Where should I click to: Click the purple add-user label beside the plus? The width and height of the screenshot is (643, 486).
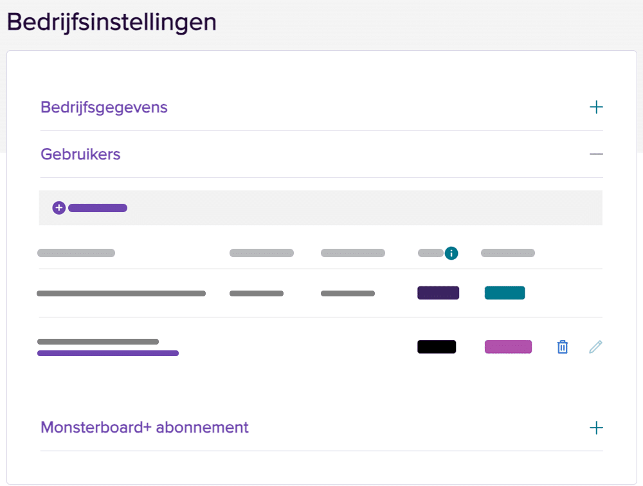point(98,208)
